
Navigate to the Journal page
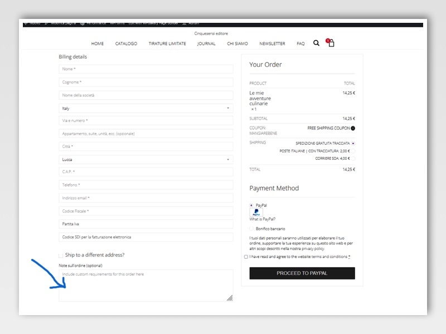(206, 43)
